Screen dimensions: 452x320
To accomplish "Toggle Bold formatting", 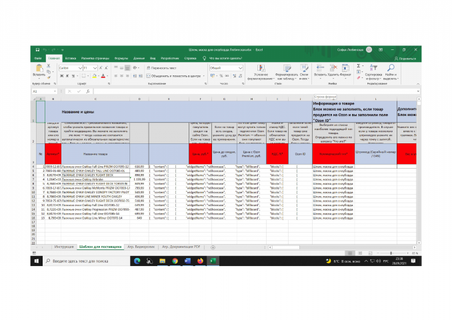I will [61, 77].
